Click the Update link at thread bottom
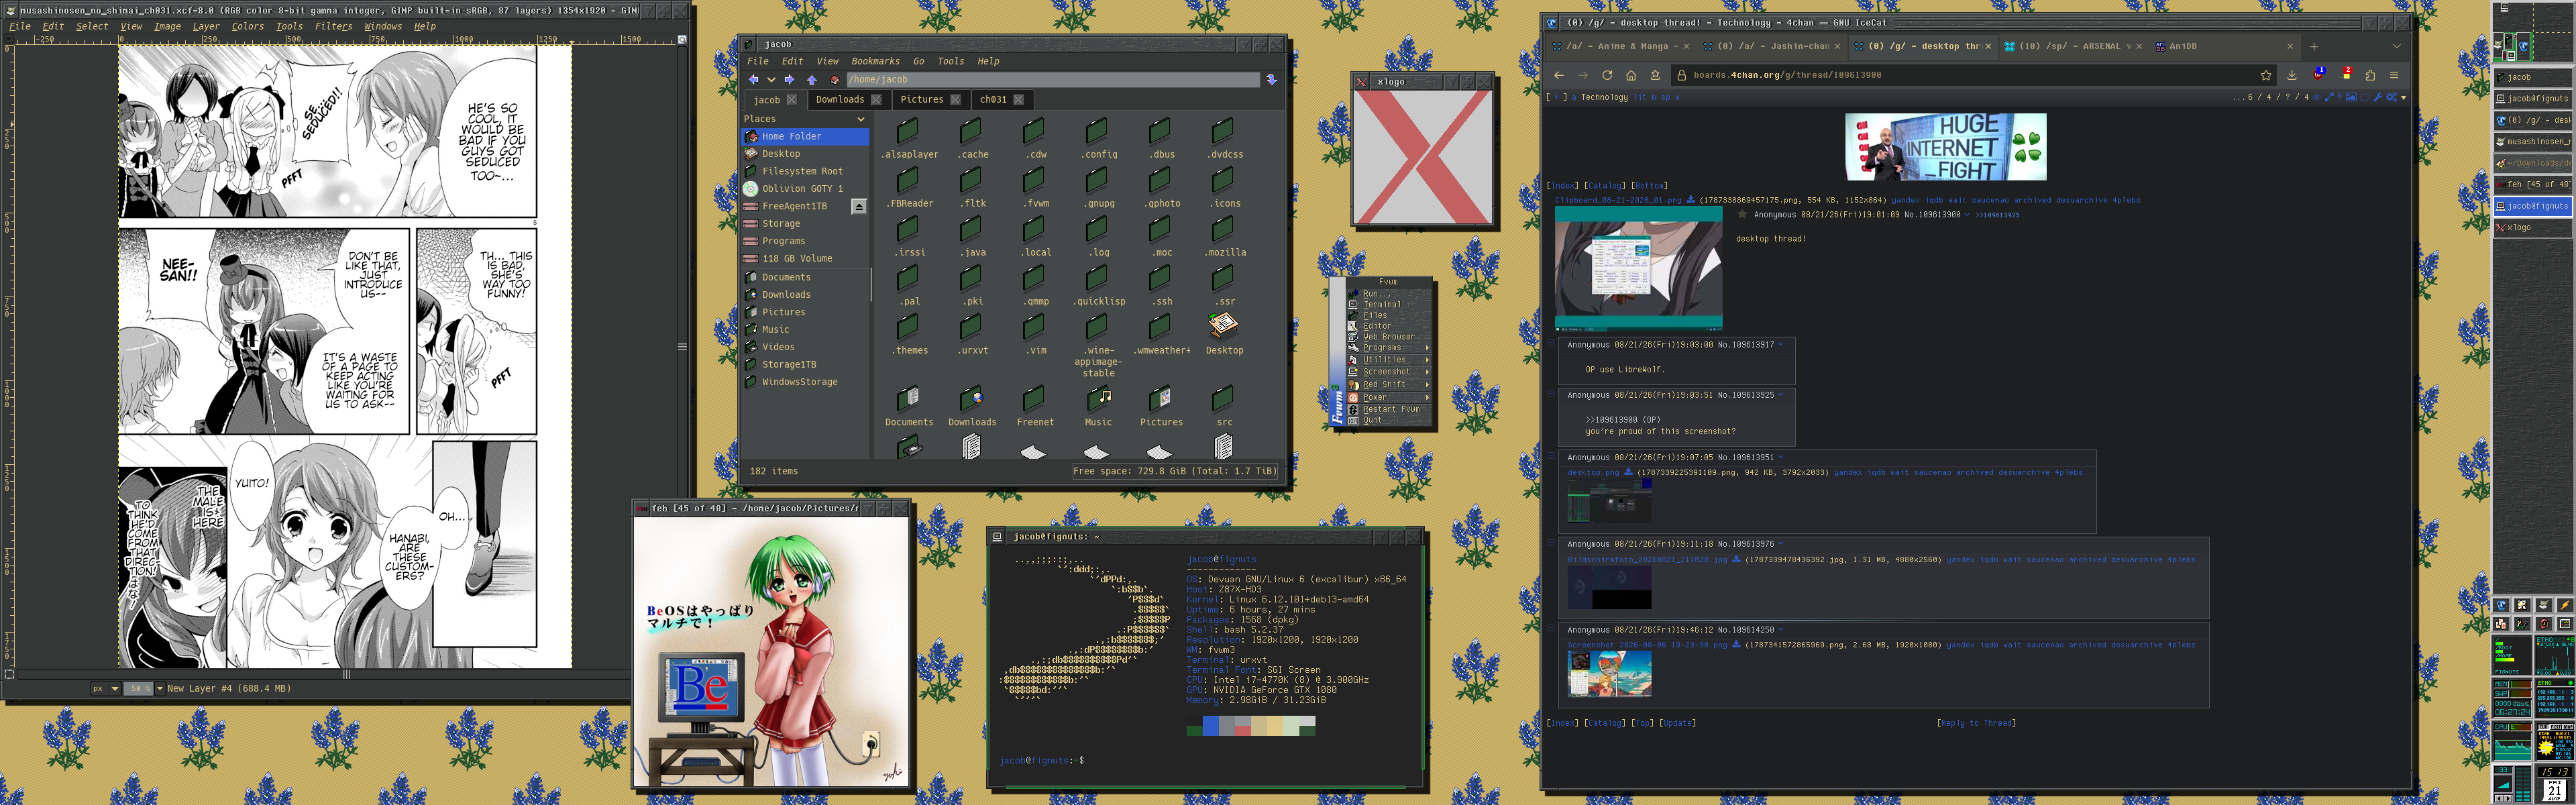The width and height of the screenshot is (2576, 805). 1677,723
